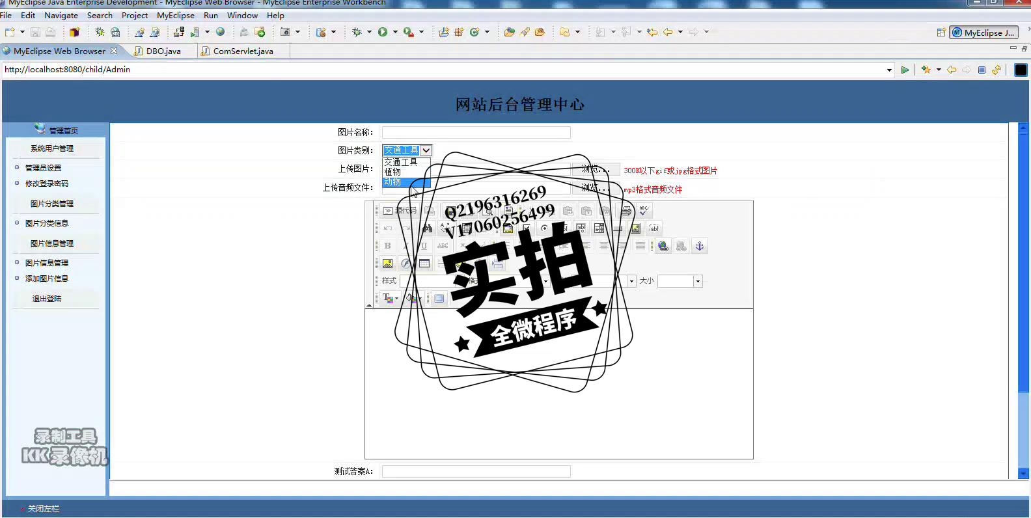Open the File menu

pos(6,15)
